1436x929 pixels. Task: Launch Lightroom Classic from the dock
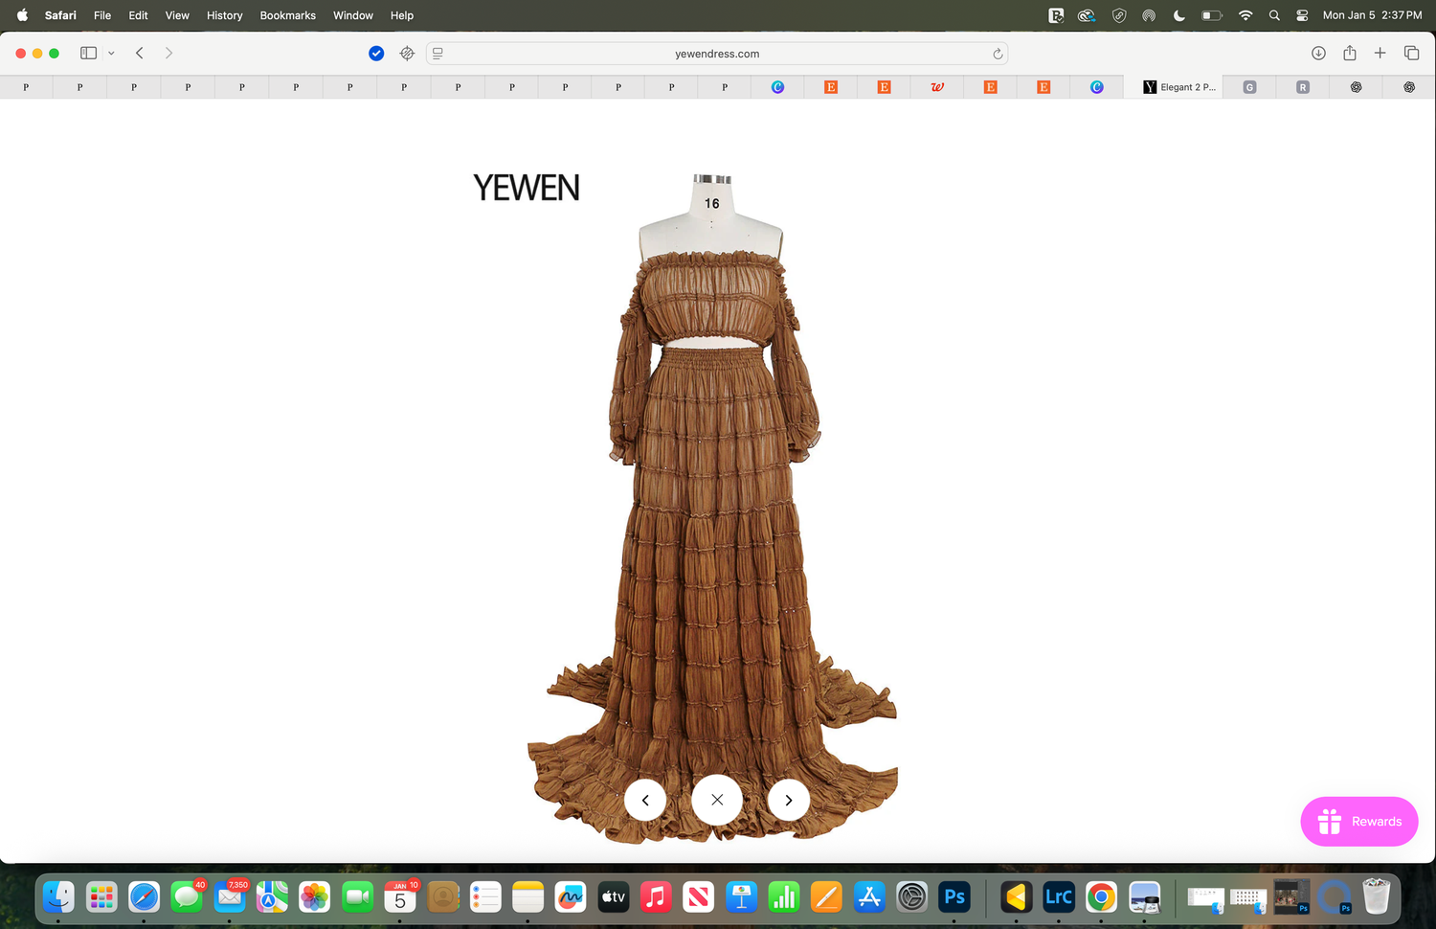[1059, 897]
